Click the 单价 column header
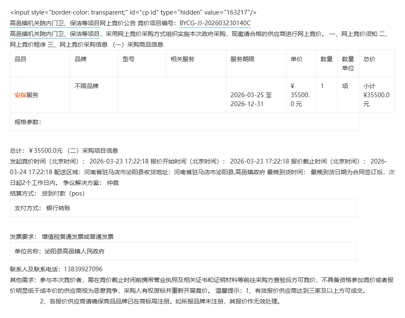This screenshot has height=318, width=405. pos(296,59)
